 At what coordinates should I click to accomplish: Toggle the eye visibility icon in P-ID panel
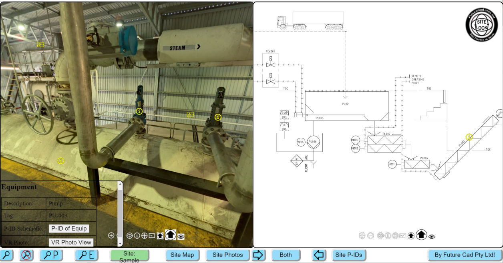pyautogui.click(x=432, y=237)
